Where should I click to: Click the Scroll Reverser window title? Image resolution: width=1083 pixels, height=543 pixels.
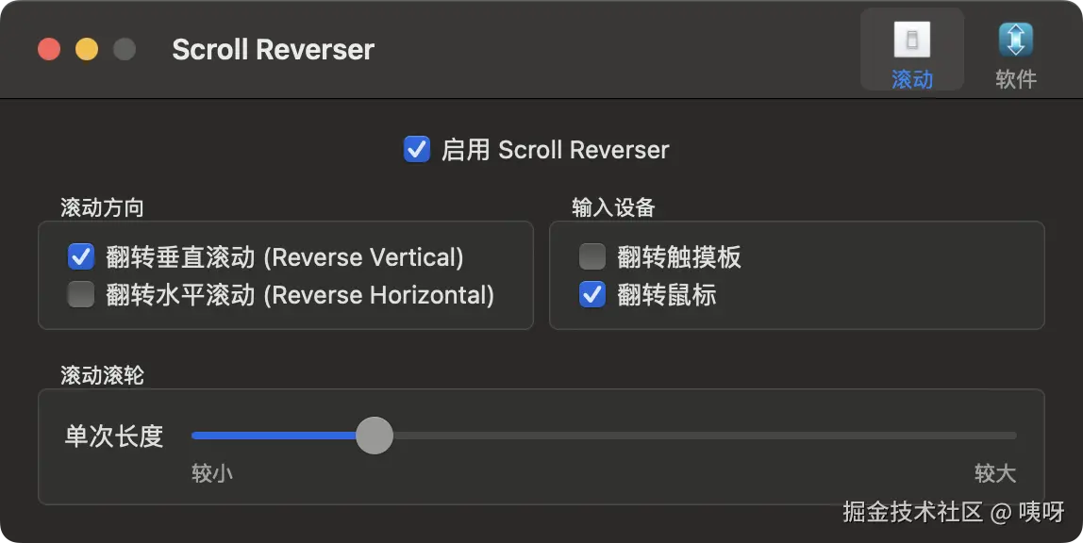(x=273, y=50)
